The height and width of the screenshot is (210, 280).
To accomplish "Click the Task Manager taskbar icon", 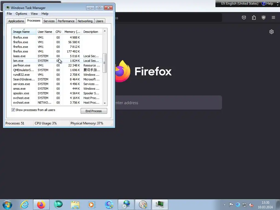I will tap(160, 205).
